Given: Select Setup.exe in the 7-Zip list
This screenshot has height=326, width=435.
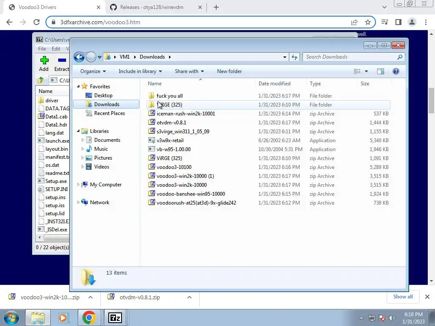Looking at the screenshot, I should (53, 181).
